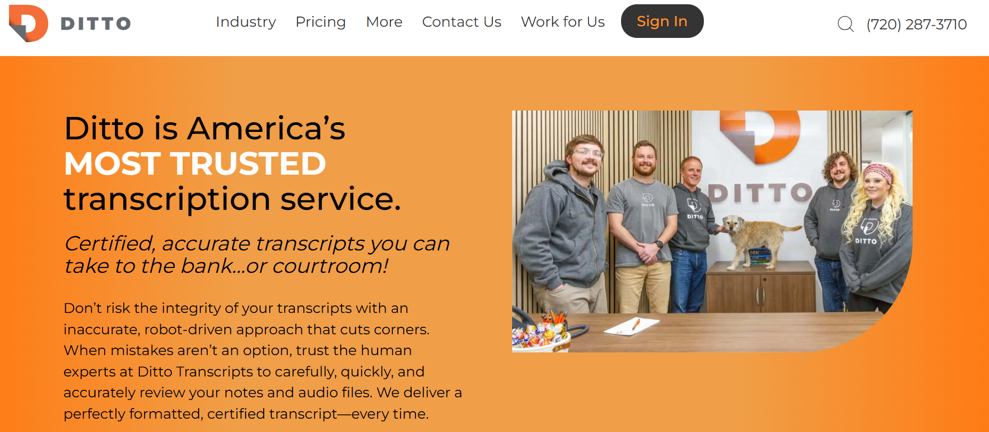The image size is (989, 432).
Task: Click the large Ditto wall logo in photo
Action: [x=759, y=136]
